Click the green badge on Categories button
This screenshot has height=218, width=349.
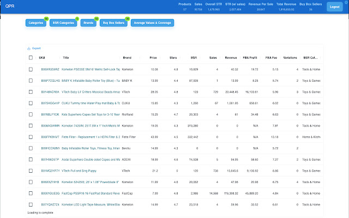(x=46, y=19)
